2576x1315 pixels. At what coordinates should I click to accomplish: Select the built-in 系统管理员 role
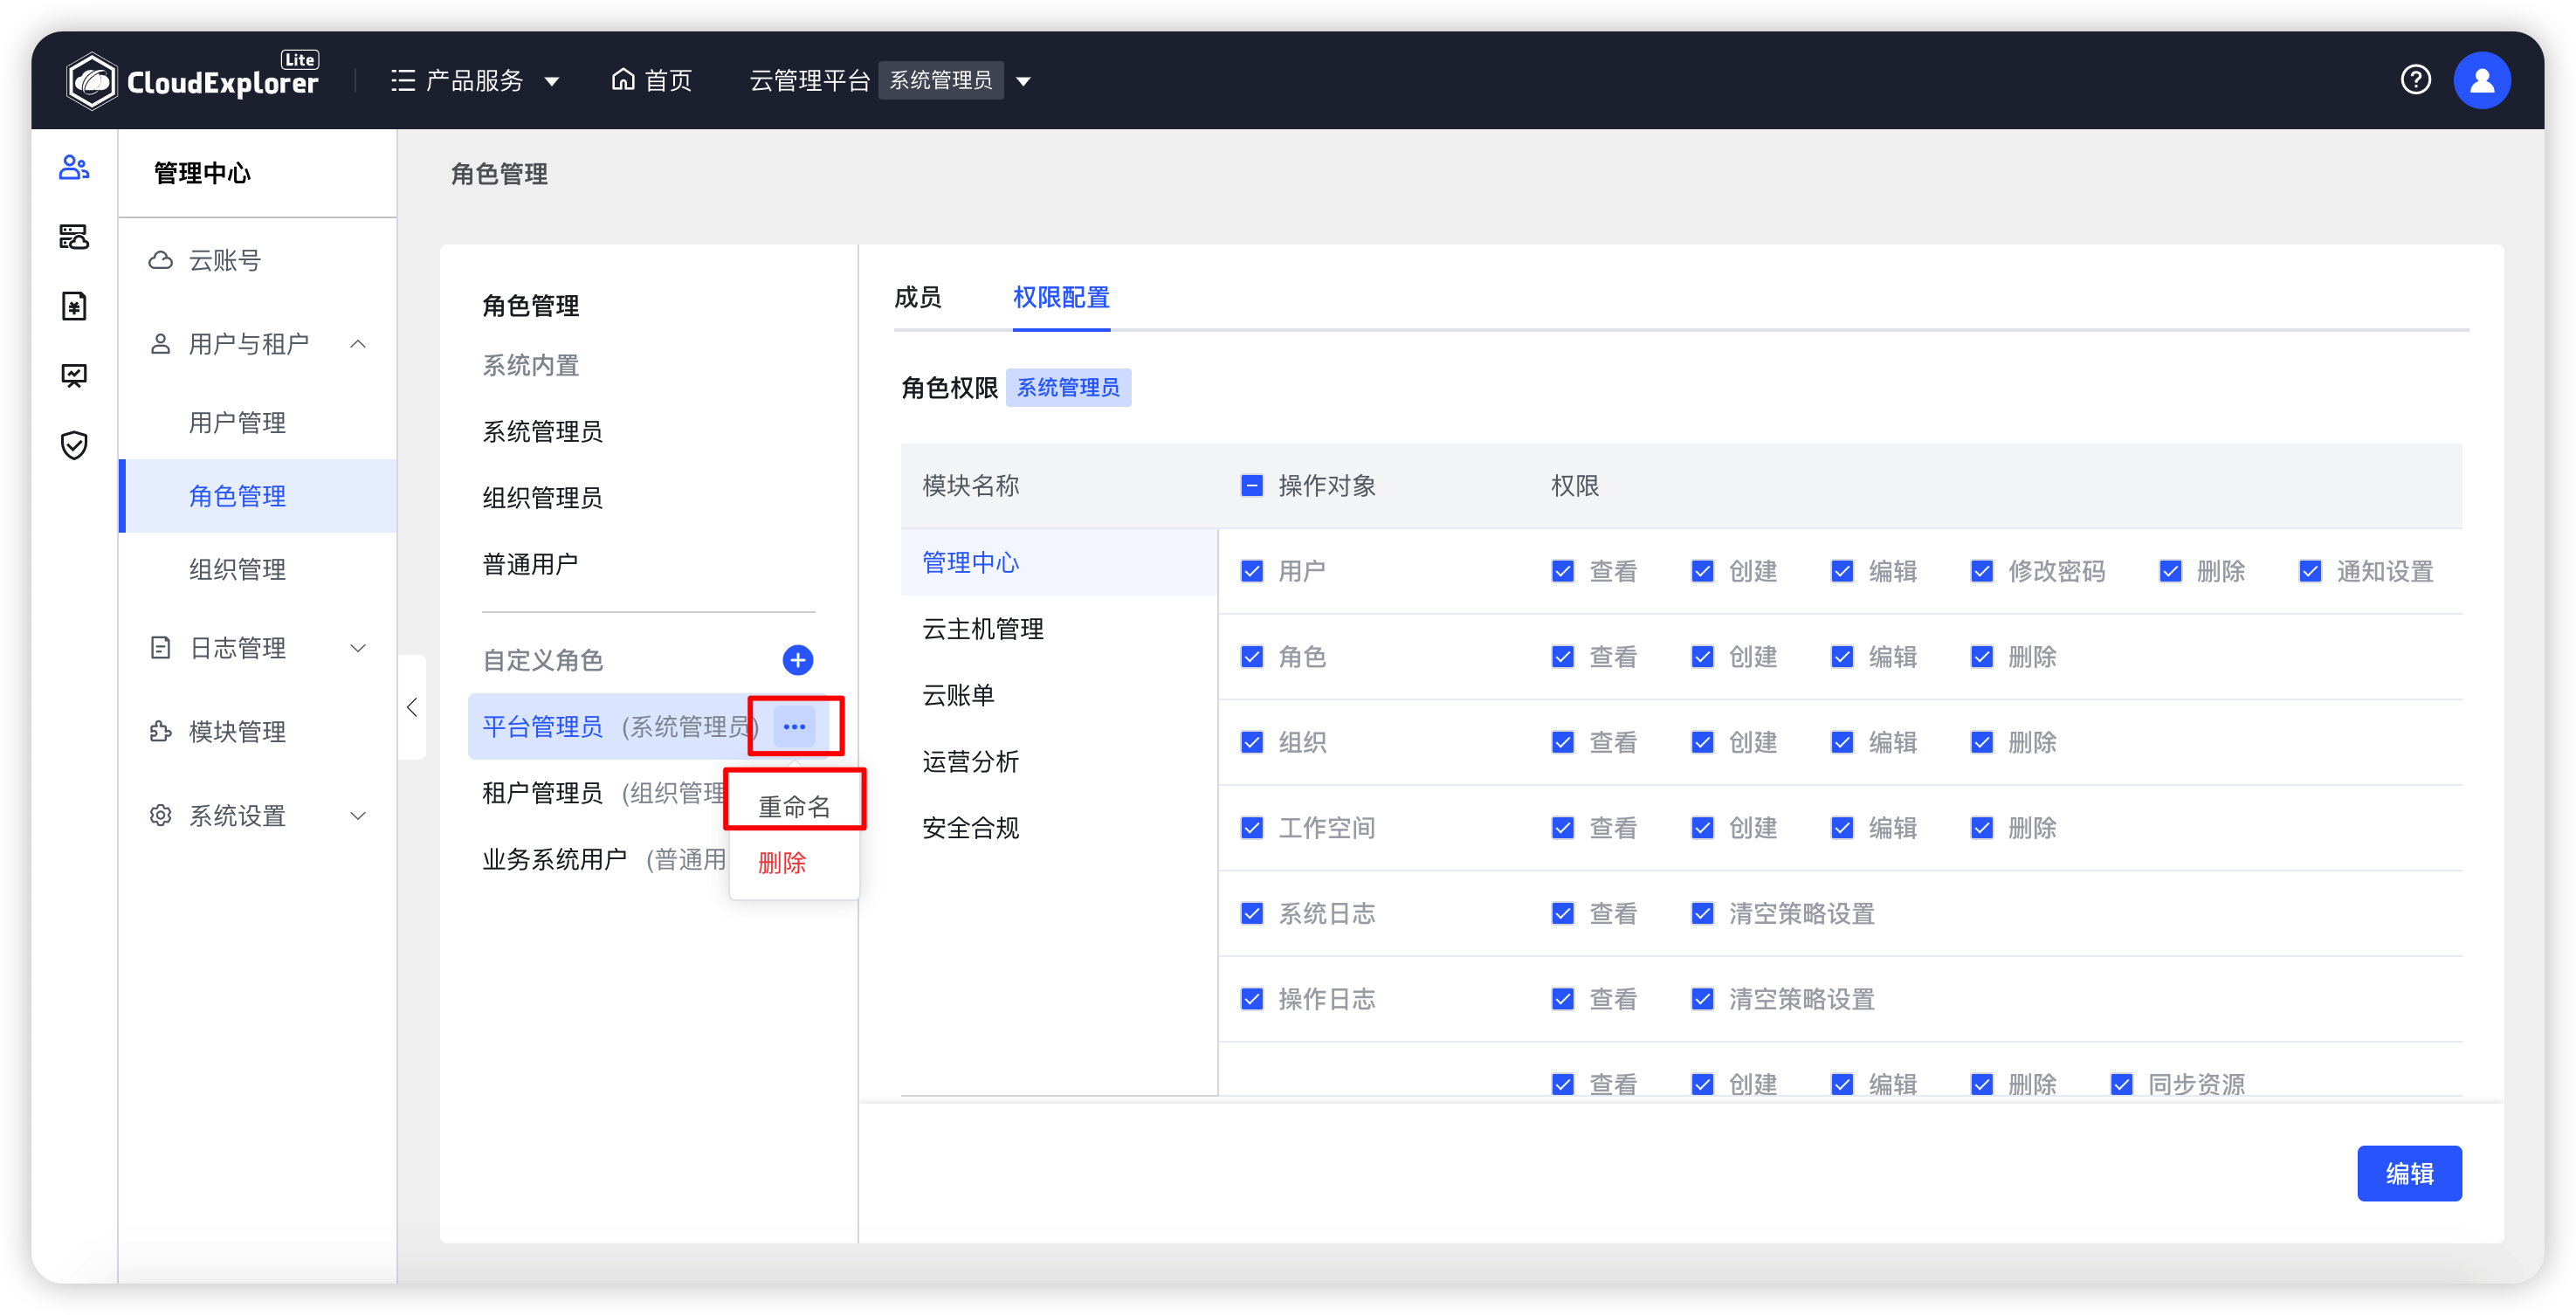coord(543,431)
